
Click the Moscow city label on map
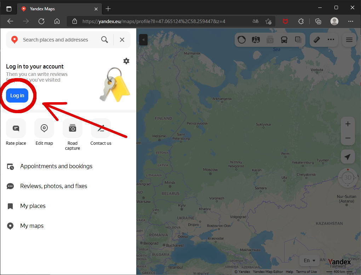coord(210,170)
